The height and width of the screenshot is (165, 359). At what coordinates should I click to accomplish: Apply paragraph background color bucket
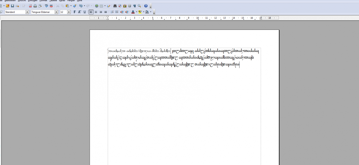click(147, 12)
